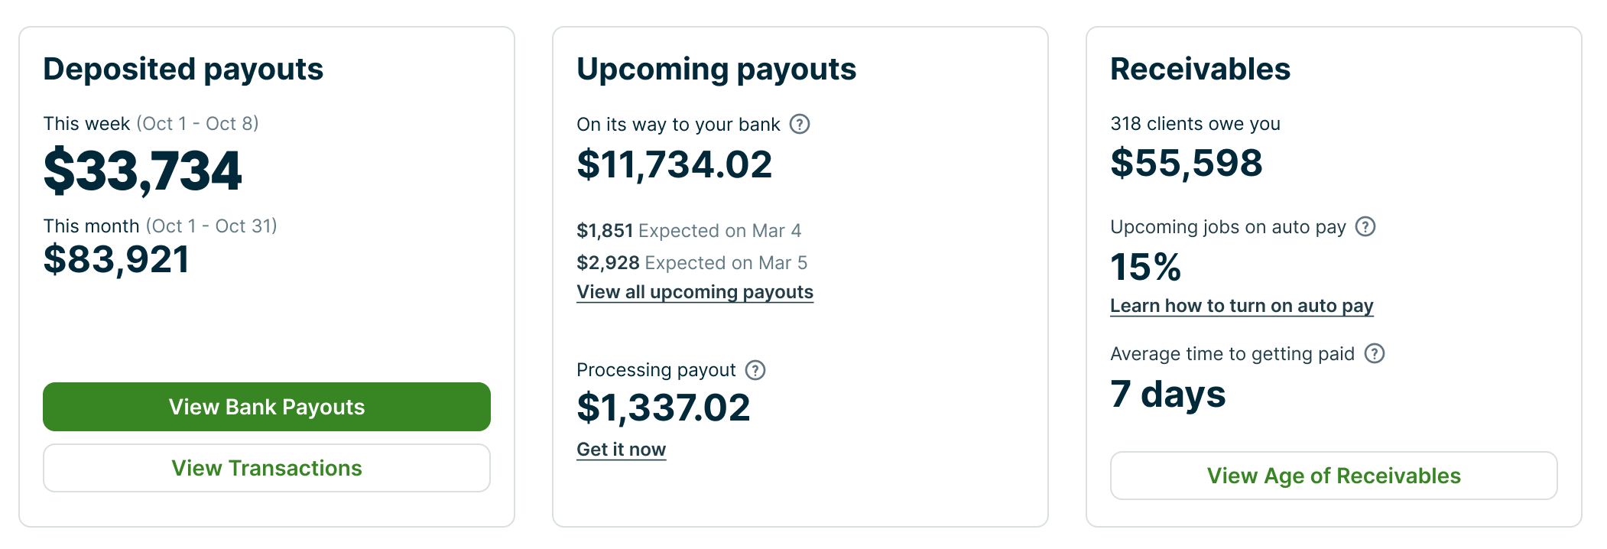The image size is (1607, 549).
Task: Click the $1,851 Expected on Mar 4 row
Action: click(688, 231)
